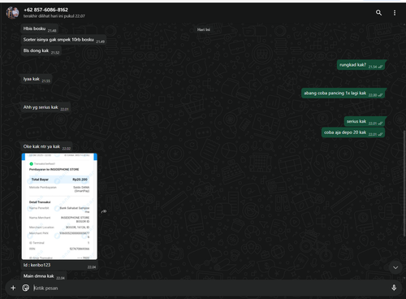Open the payment receipt image
This screenshot has width=406, height=299.
pos(59,206)
